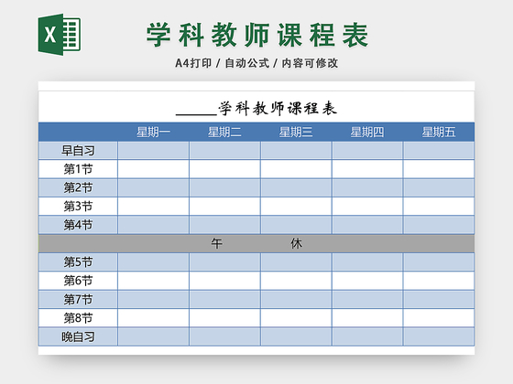Select the 第3节 row label

[x=78, y=207]
